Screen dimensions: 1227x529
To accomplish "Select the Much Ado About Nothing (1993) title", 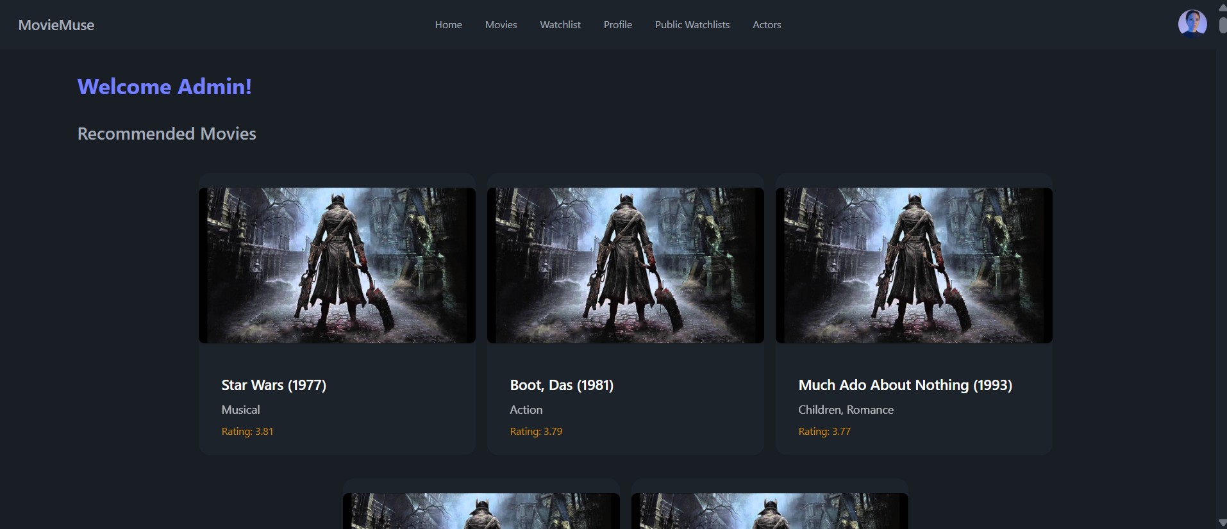I will 905,385.
